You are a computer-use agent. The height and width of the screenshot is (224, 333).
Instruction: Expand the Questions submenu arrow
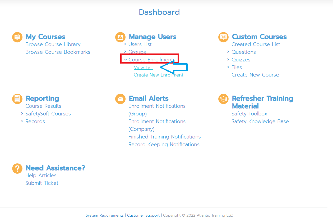[x=228, y=52]
